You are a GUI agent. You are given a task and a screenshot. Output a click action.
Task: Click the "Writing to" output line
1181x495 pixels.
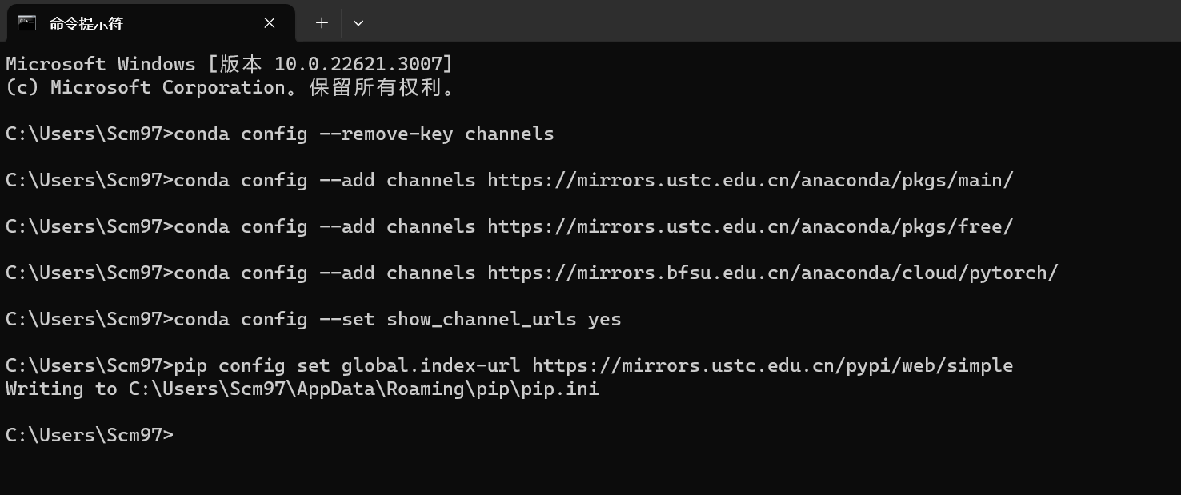click(61, 389)
